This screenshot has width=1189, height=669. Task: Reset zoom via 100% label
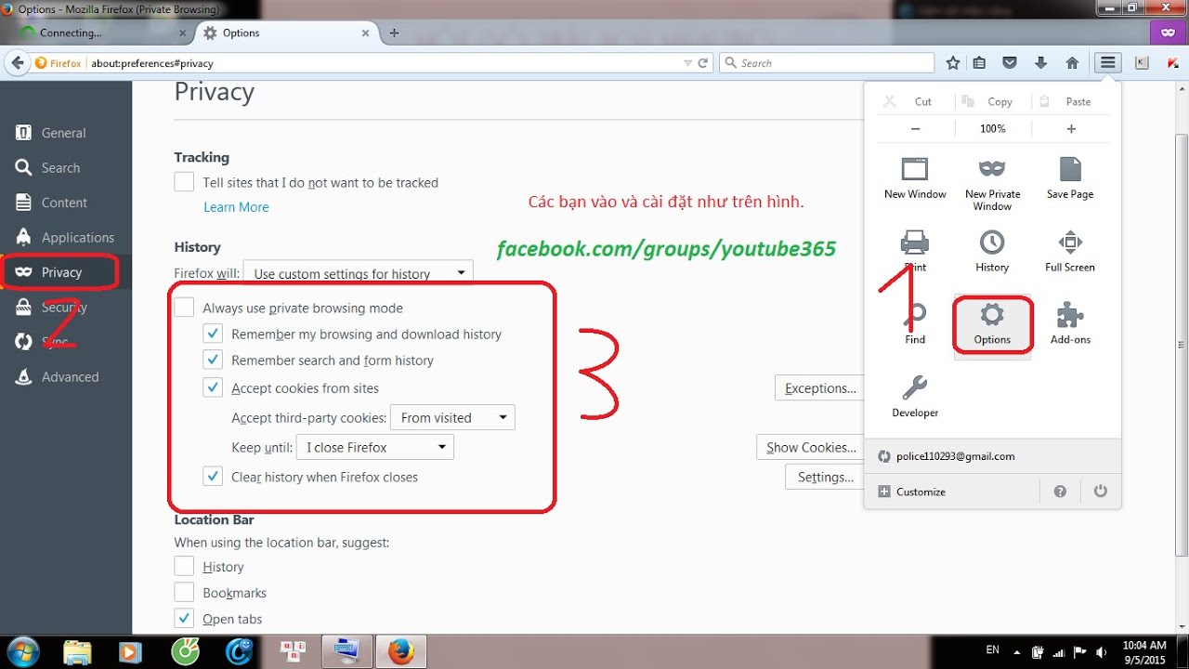(x=993, y=129)
